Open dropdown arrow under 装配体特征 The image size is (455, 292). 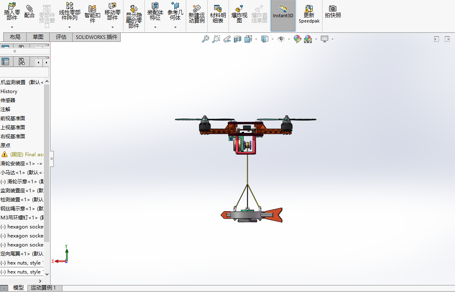(x=155, y=27)
